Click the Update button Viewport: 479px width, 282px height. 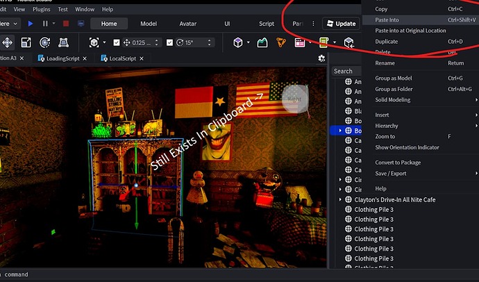point(341,24)
